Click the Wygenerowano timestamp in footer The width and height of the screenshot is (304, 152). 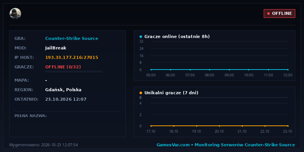click(44, 145)
